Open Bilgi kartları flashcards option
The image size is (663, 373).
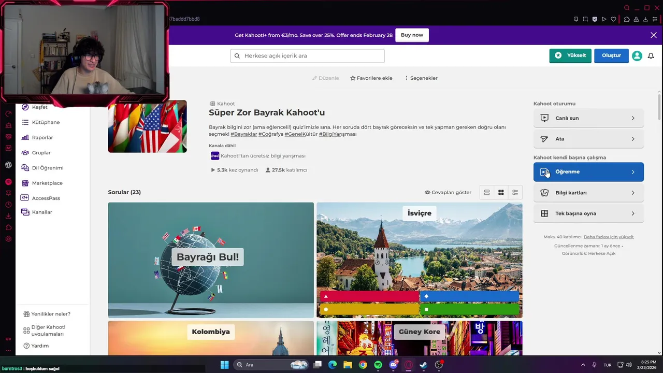[588, 193]
